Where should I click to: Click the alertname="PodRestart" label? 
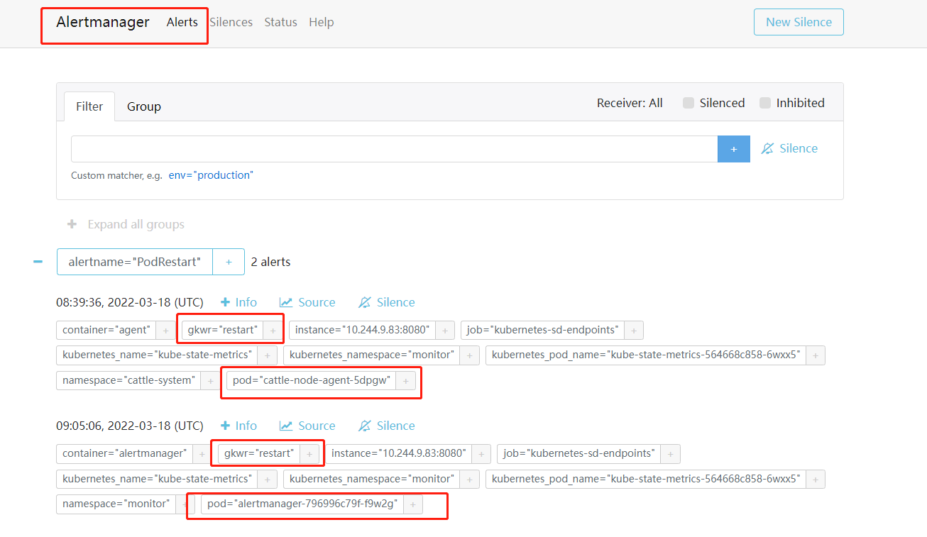coord(135,262)
